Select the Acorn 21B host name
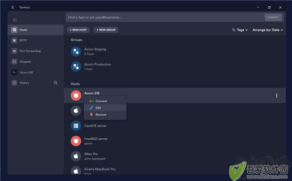Image resolution: width=292 pixels, height=181 pixels. pyautogui.click(x=92, y=93)
